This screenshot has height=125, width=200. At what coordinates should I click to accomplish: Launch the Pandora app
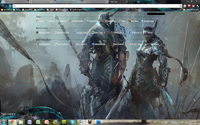(x=62, y=21)
